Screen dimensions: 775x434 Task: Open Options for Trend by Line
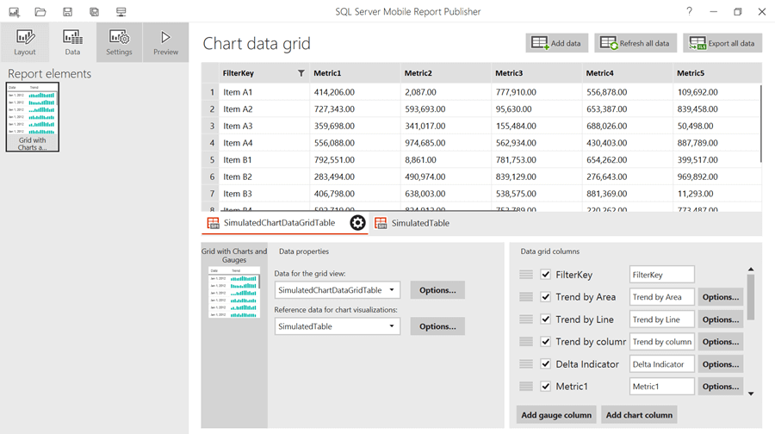(721, 319)
